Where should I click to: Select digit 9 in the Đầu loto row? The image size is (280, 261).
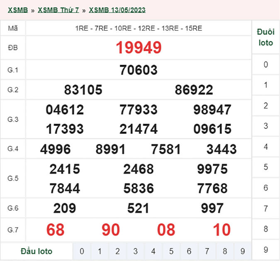click(243, 251)
